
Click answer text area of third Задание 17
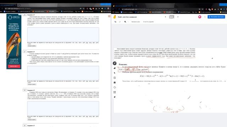pos(63,108)
